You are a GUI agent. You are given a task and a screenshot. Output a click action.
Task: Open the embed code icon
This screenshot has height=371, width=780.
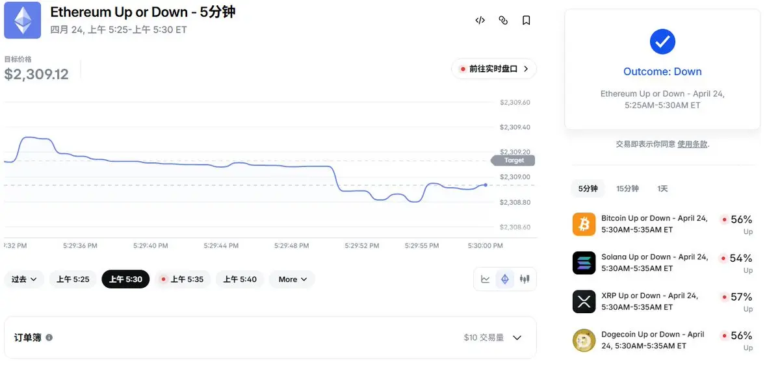(x=480, y=20)
